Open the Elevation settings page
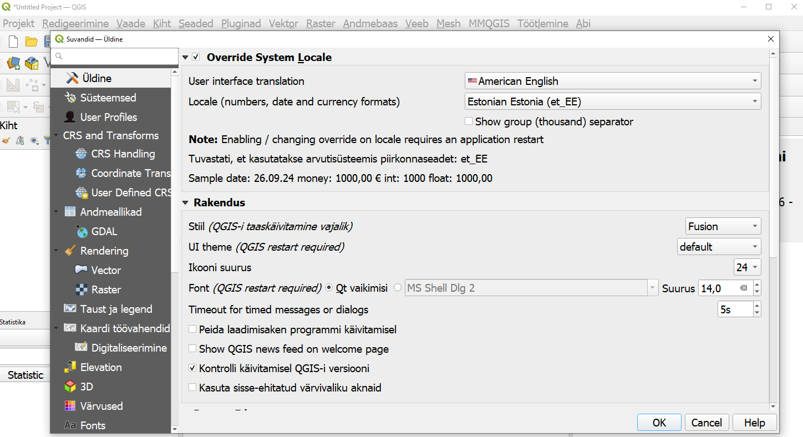The height and width of the screenshot is (437, 803). click(110, 367)
